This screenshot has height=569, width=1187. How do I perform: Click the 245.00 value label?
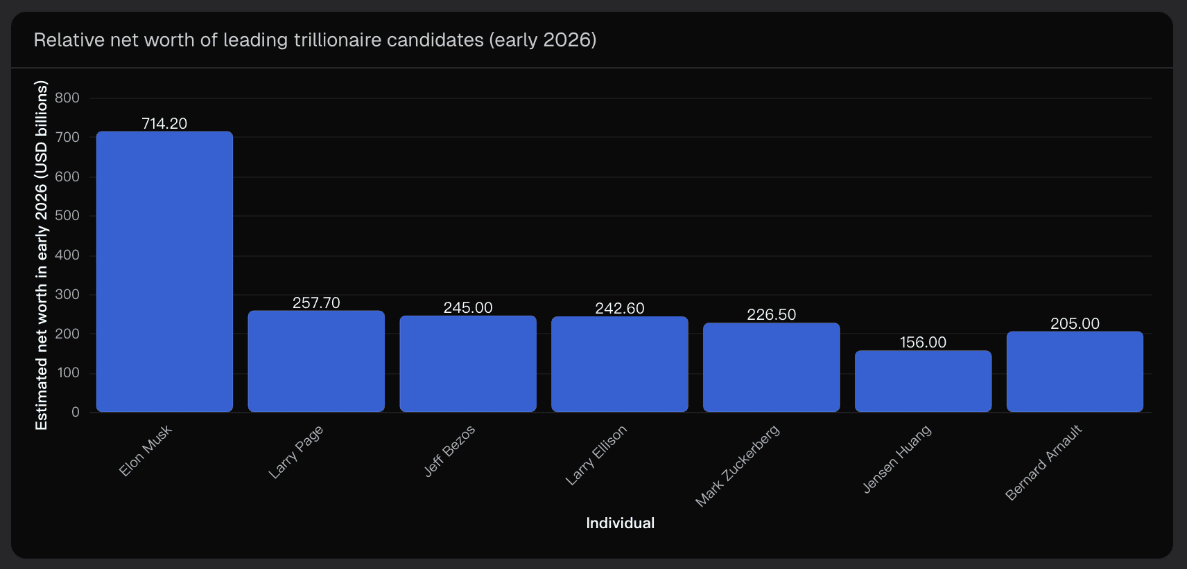pyautogui.click(x=468, y=307)
